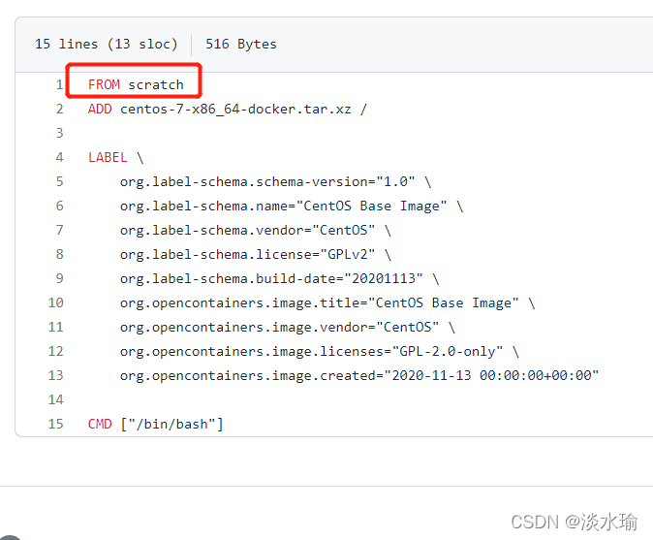Select line number 2
The width and height of the screenshot is (653, 540).
[x=59, y=109]
